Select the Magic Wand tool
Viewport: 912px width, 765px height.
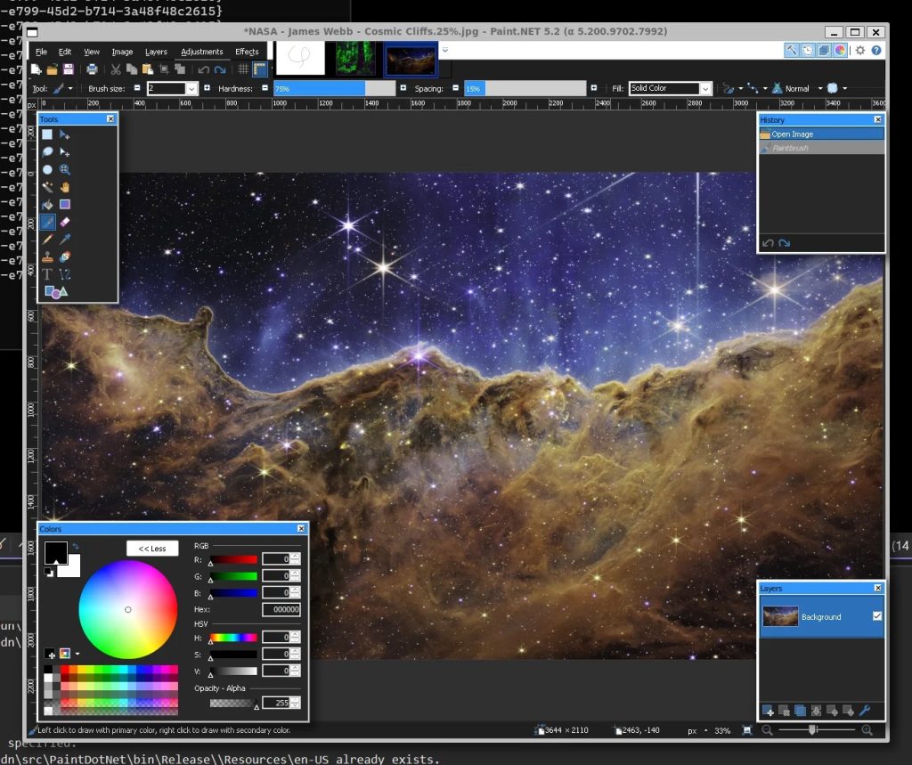click(x=47, y=187)
